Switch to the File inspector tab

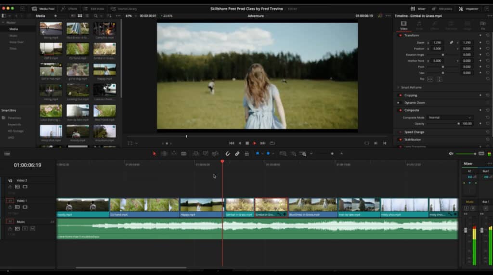coord(483,26)
